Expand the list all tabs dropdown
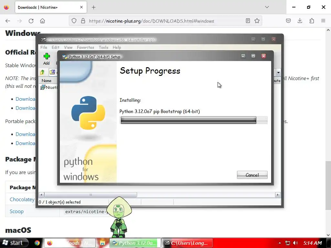 point(267,7)
